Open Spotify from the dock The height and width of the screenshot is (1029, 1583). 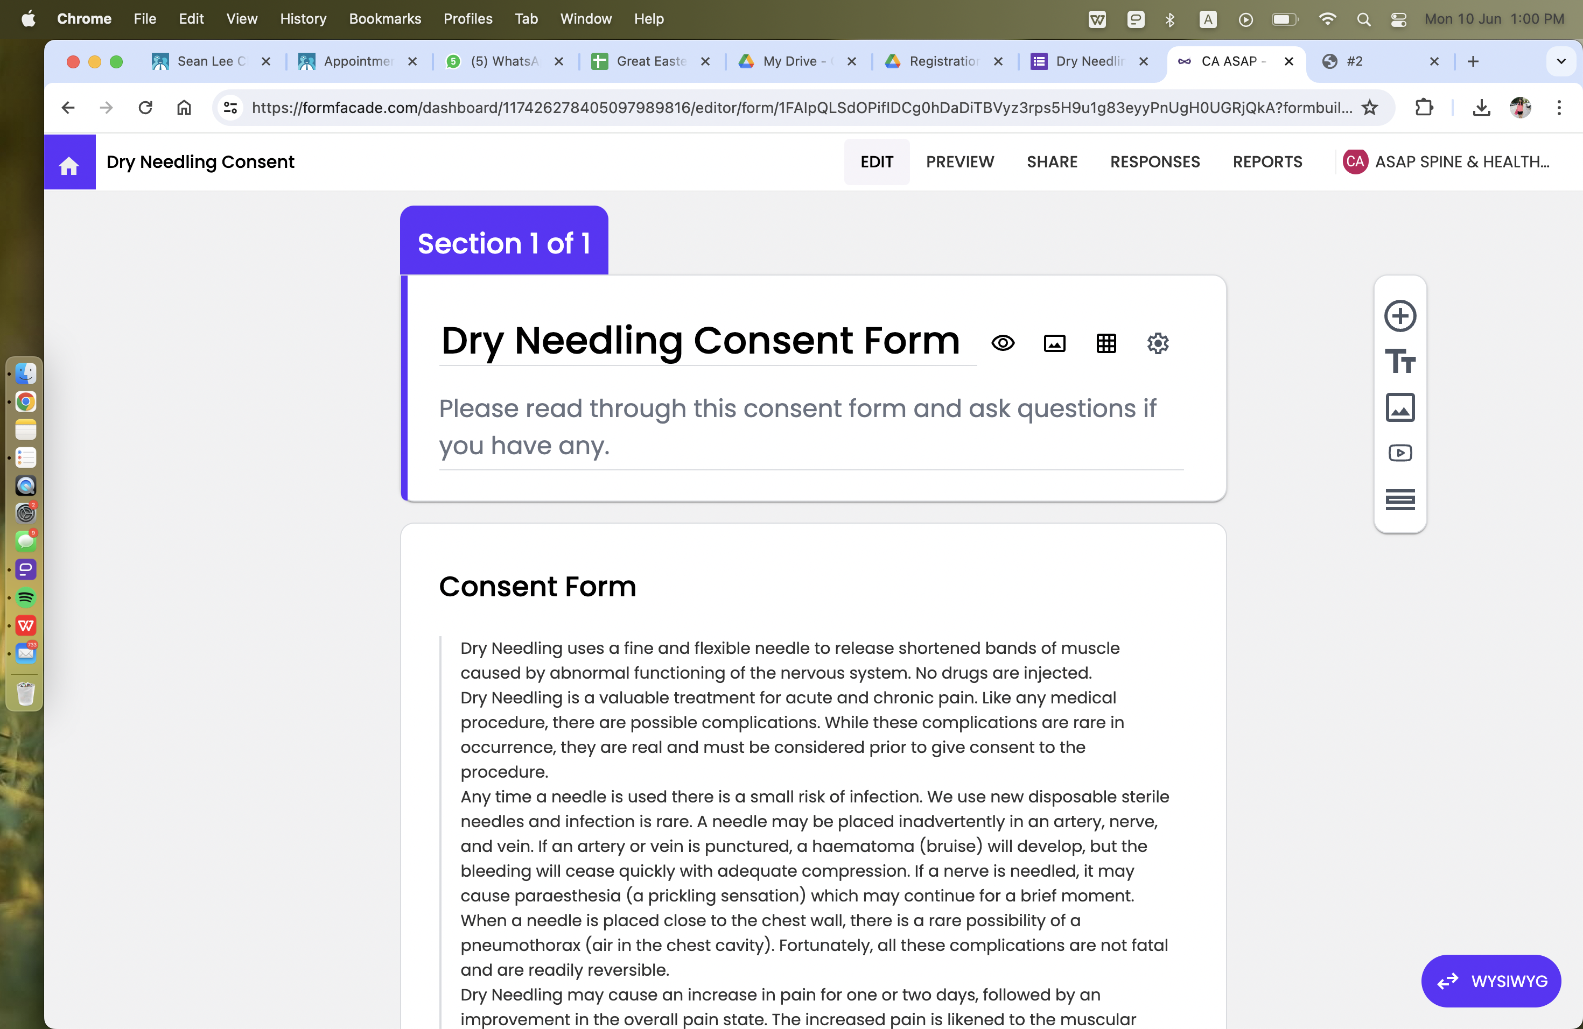(x=25, y=597)
